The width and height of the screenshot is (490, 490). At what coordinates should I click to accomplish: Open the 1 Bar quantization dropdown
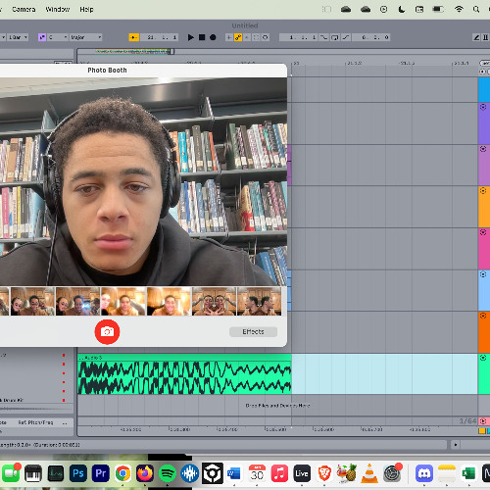pyautogui.click(x=18, y=37)
